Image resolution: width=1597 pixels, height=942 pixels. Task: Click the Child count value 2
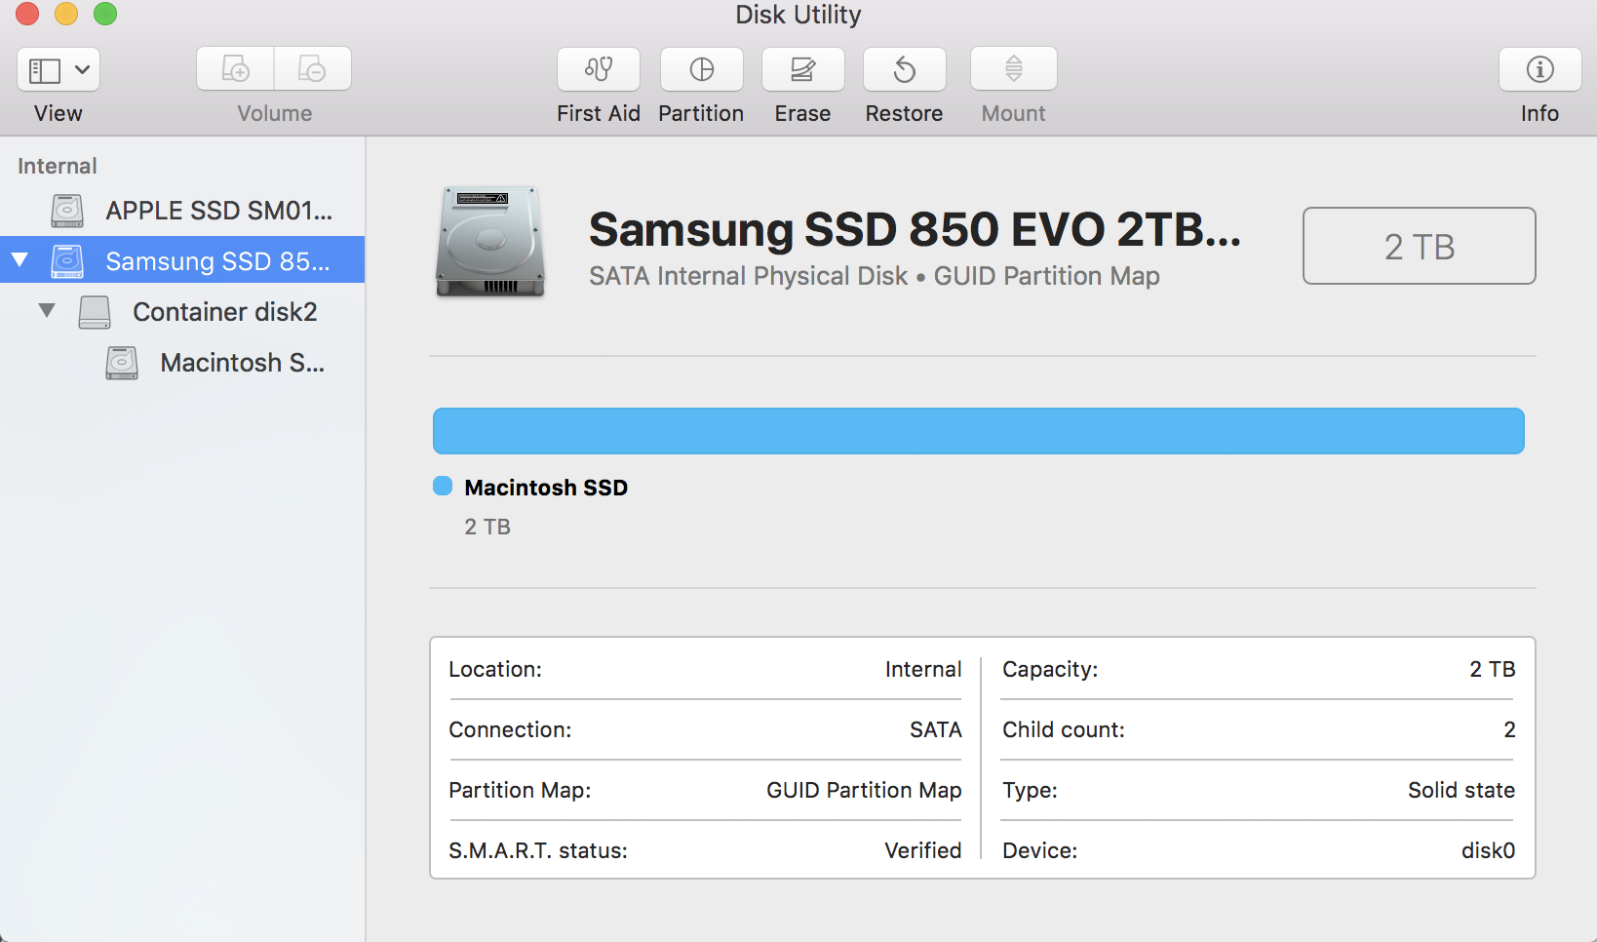click(x=1509, y=729)
